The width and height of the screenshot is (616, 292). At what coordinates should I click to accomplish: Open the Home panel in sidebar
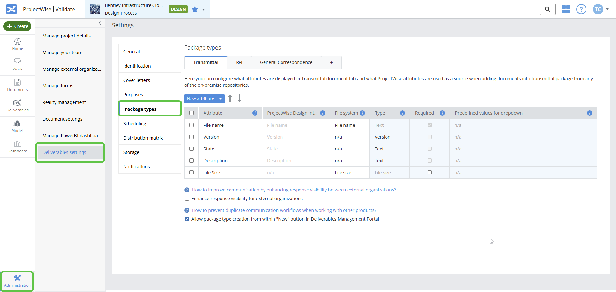point(17,44)
